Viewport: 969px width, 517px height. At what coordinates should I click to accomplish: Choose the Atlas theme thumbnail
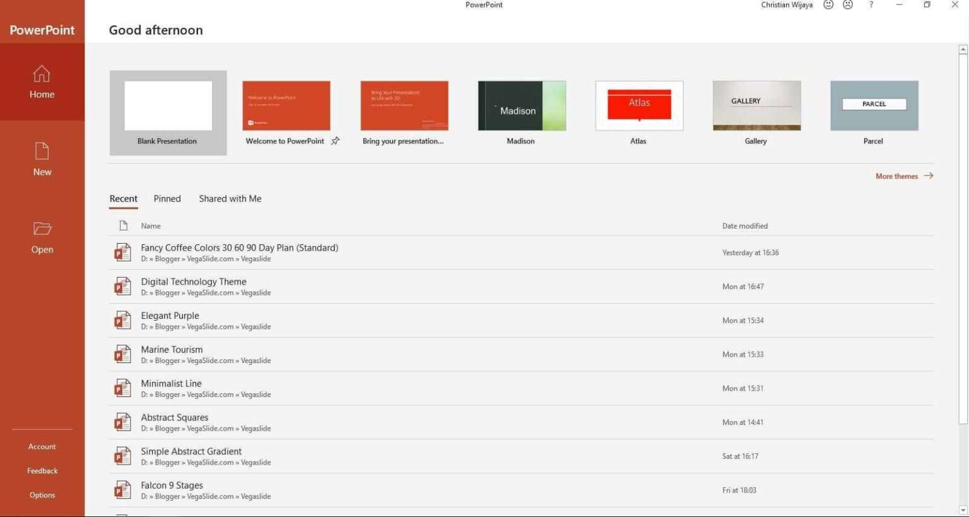(x=639, y=106)
